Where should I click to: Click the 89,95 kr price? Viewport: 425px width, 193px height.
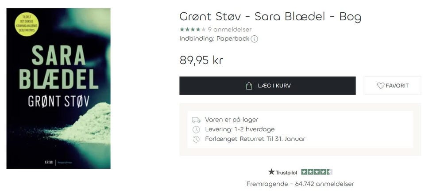coord(201,60)
